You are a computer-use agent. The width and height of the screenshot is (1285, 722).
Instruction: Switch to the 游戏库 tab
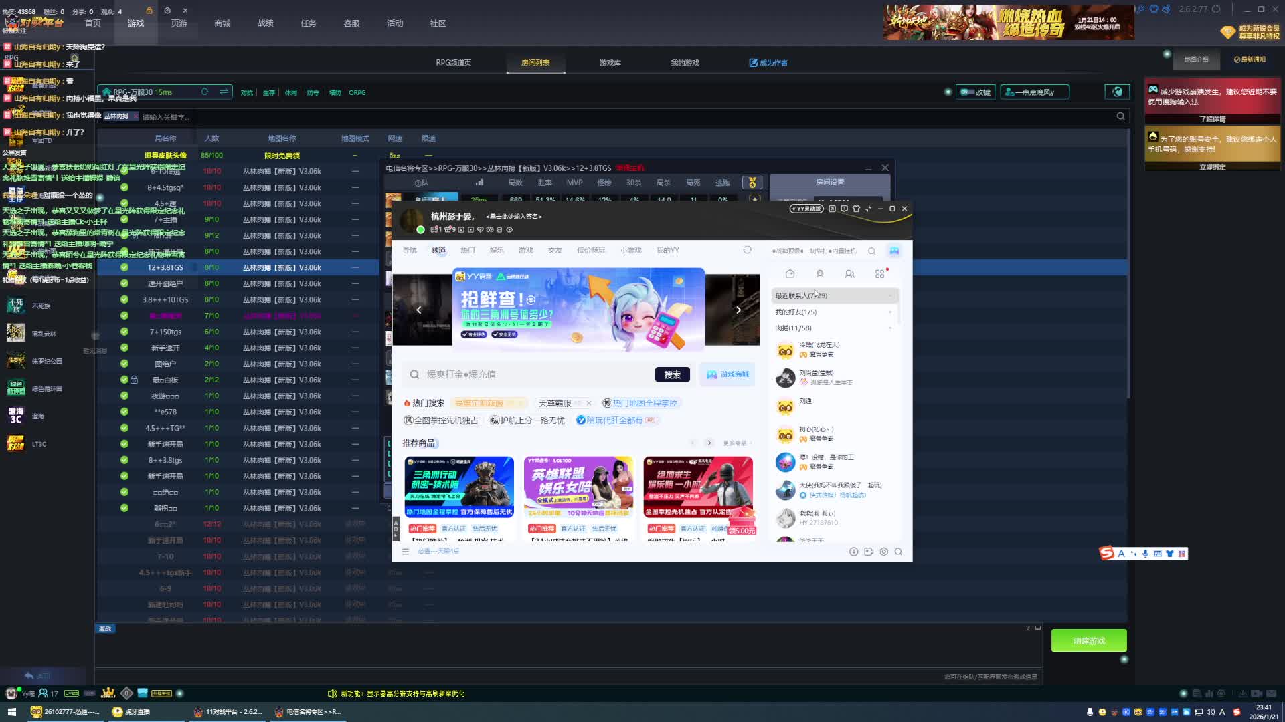pos(610,63)
